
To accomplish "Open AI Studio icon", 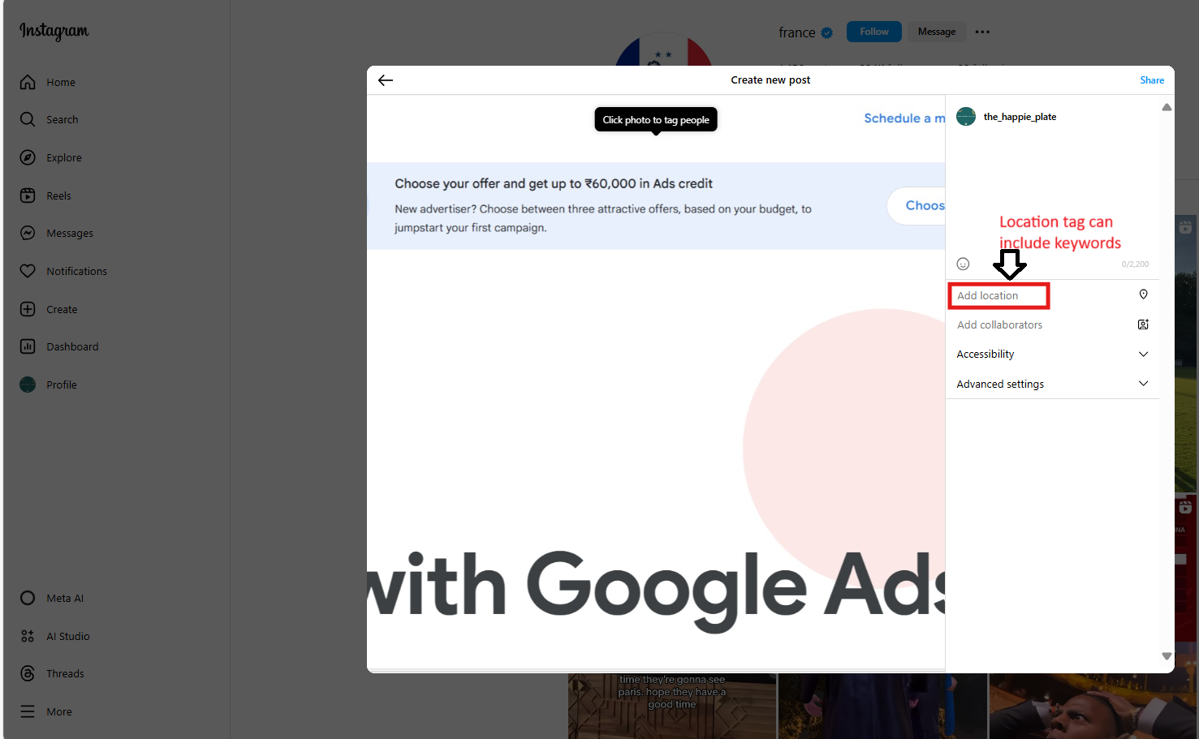I will click(28, 636).
